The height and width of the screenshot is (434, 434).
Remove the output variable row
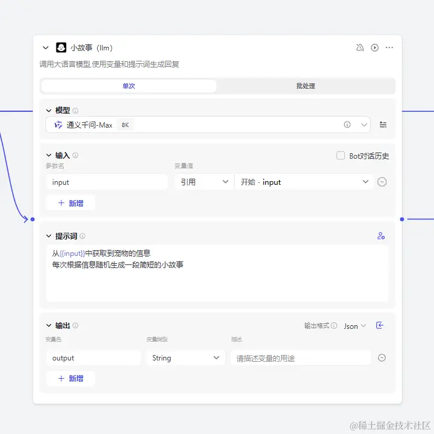382,358
